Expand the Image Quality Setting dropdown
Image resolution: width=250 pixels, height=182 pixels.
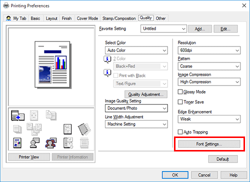click(x=136, y=108)
